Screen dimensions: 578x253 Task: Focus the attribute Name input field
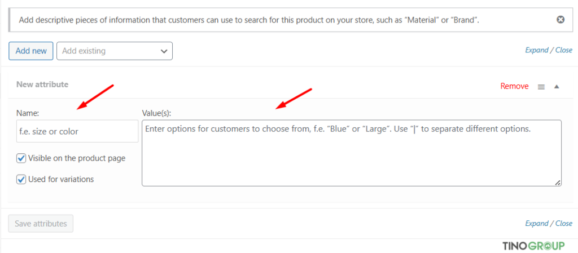coord(77,131)
